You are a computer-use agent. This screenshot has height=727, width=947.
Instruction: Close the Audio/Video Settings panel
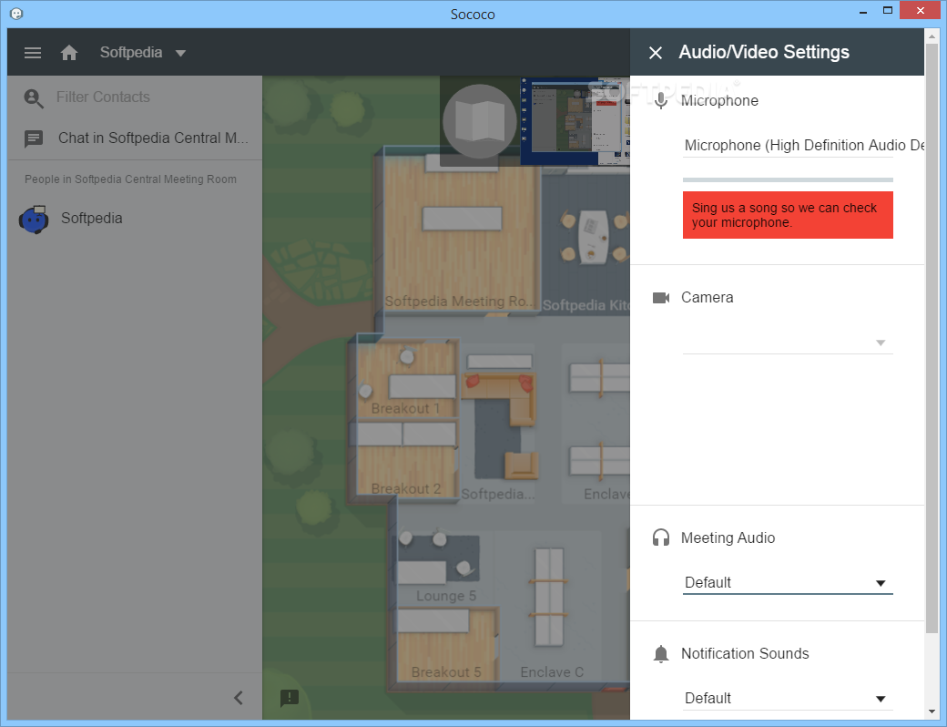tap(656, 53)
